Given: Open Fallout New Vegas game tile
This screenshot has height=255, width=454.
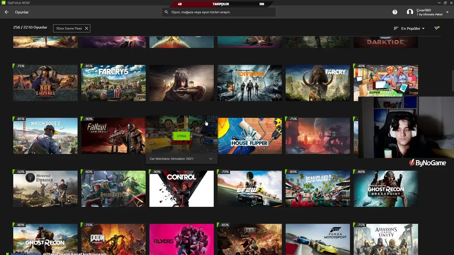Looking at the screenshot, I should (x=113, y=136).
